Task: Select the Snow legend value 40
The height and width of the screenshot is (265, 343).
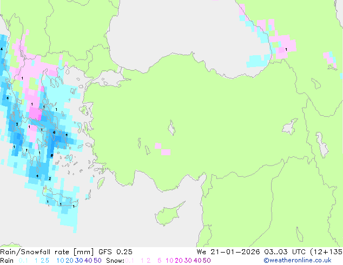Action: (x=197, y=261)
